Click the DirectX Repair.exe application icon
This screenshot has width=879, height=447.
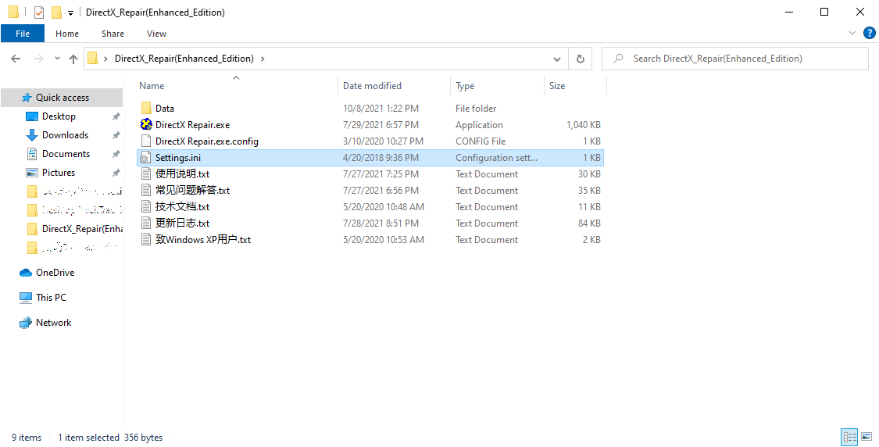pos(146,124)
